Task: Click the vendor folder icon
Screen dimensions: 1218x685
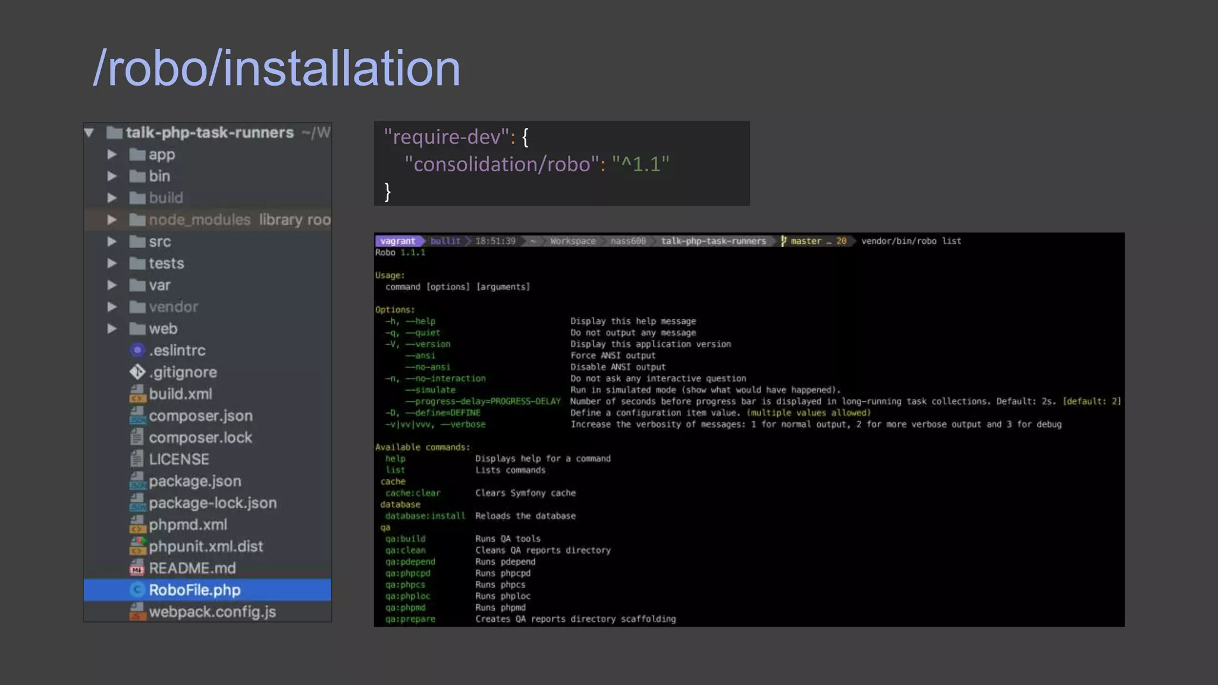Action: [x=137, y=307]
